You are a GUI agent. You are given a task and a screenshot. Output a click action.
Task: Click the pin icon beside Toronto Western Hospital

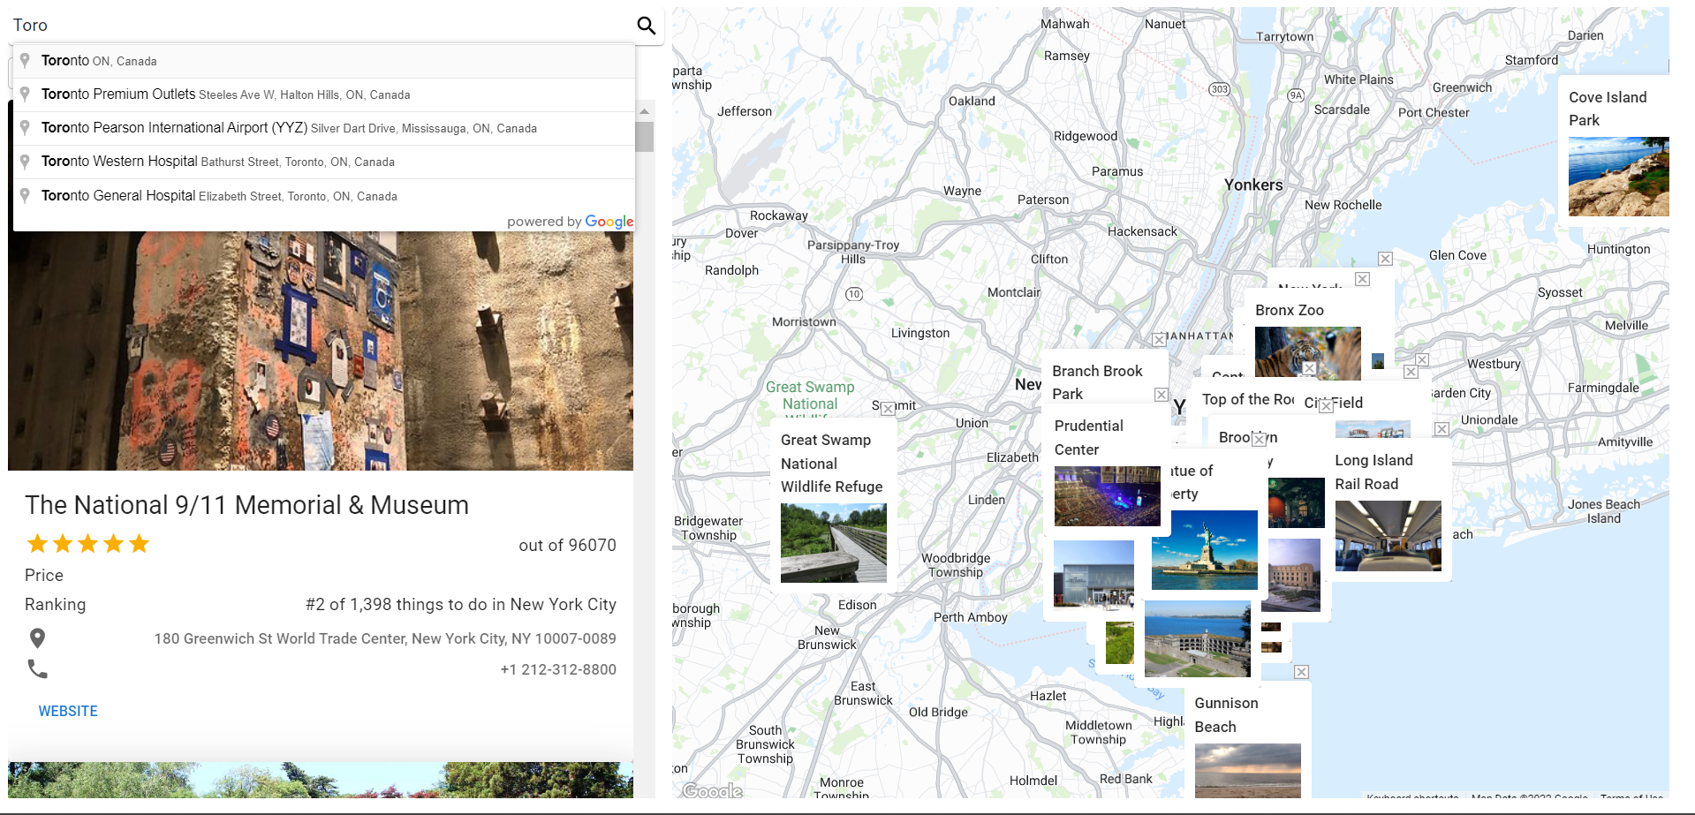coord(25,162)
